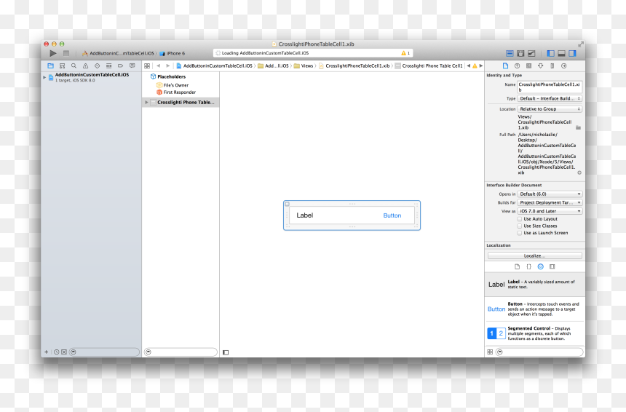The image size is (626, 412).
Task: Open the Search navigator magnifier icon
Action: click(74, 66)
